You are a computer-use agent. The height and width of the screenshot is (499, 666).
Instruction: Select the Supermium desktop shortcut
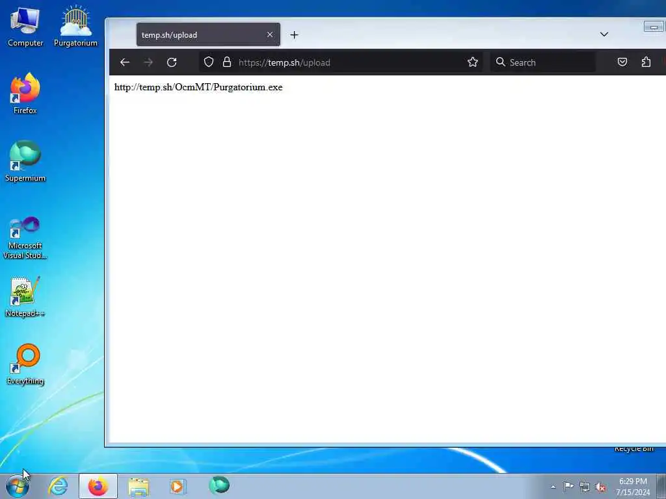(x=25, y=161)
